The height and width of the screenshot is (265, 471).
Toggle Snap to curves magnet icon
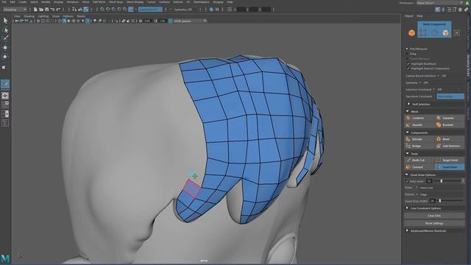click(108, 10)
